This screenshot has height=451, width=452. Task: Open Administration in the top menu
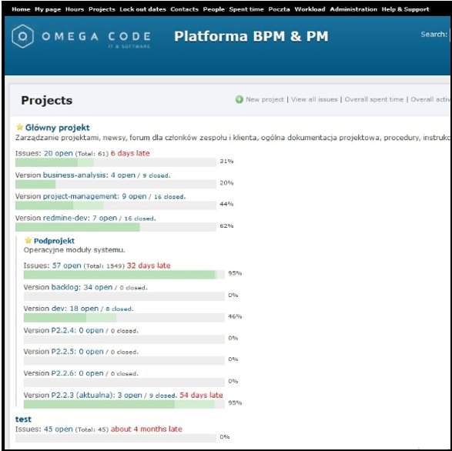[x=353, y=9]
